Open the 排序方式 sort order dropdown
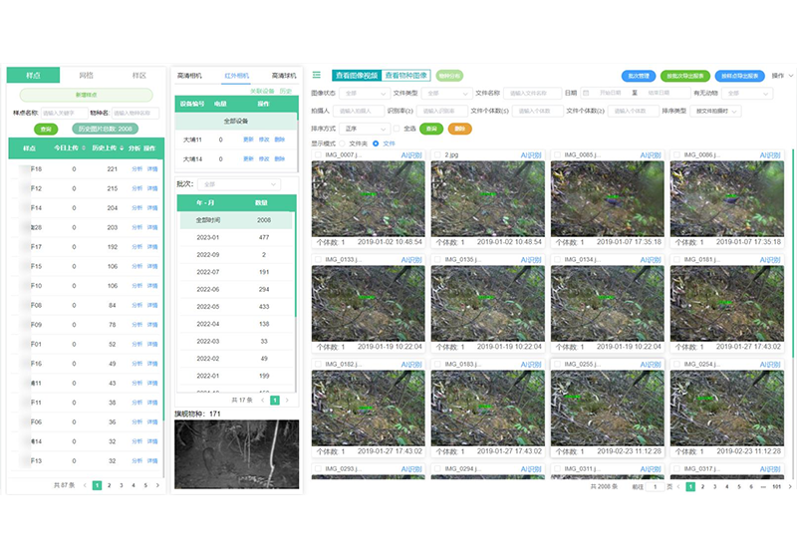The height and width of the screenshot is (558, 797). pos(363,129)
